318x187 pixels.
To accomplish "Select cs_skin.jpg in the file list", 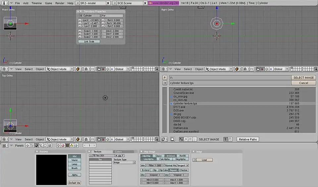I will pos(180,97).
